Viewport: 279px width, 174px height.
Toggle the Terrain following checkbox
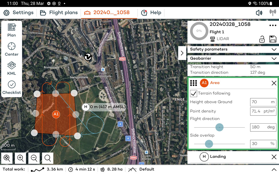194,94
